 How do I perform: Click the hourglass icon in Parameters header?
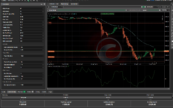coord(44,4)
